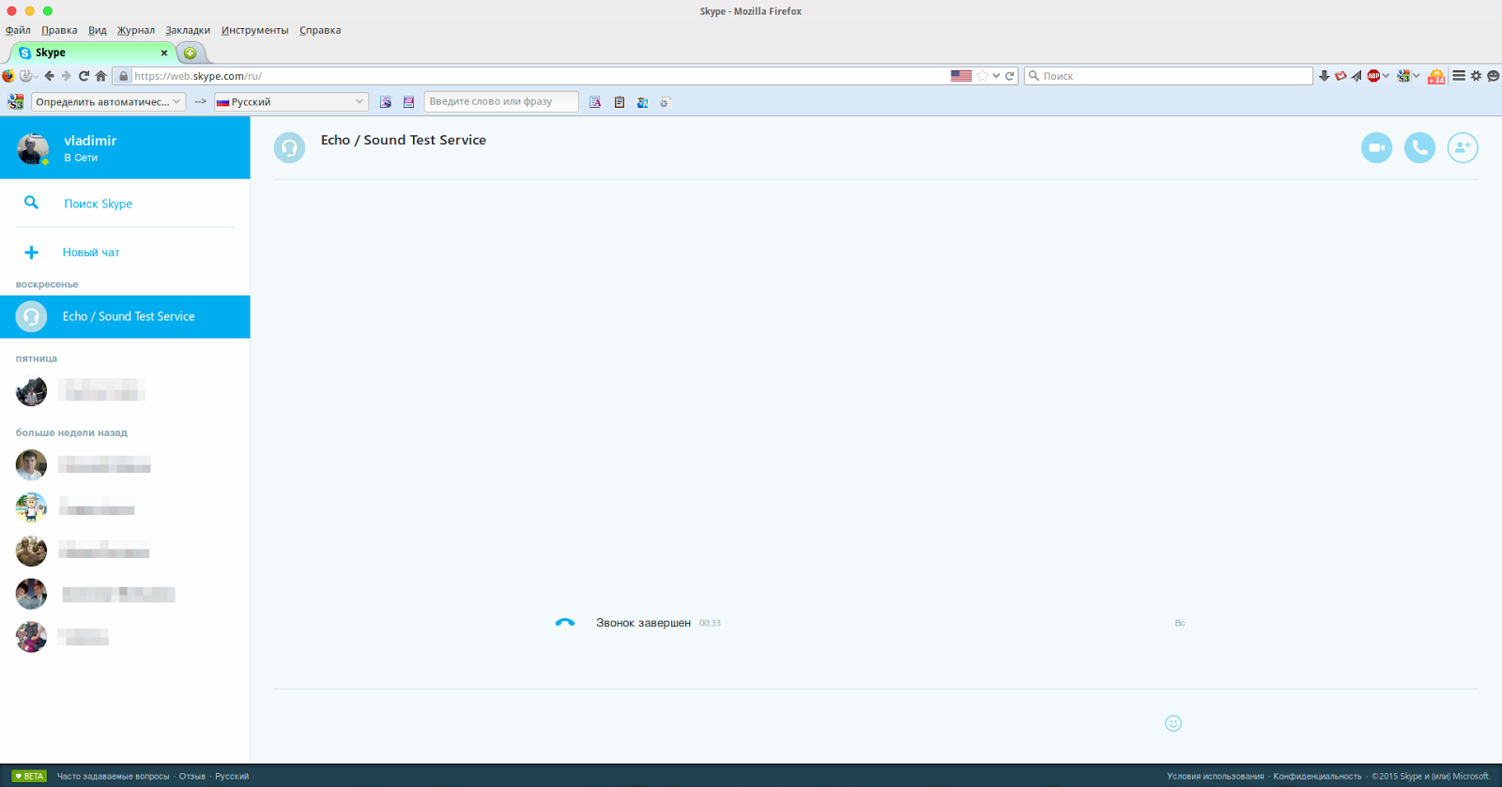Click the S3 translator bar logo icon

tap(15, 101)
